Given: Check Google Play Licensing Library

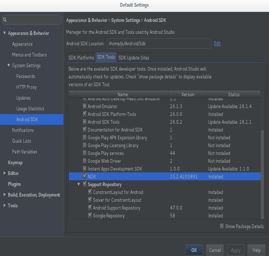Looking at the screenshot, I should 84,145.
